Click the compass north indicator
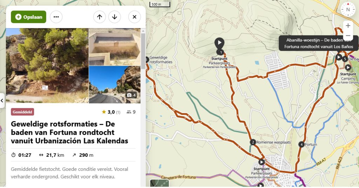The width and height of the screenshot is (359, 188). click(x=348, y=9)
